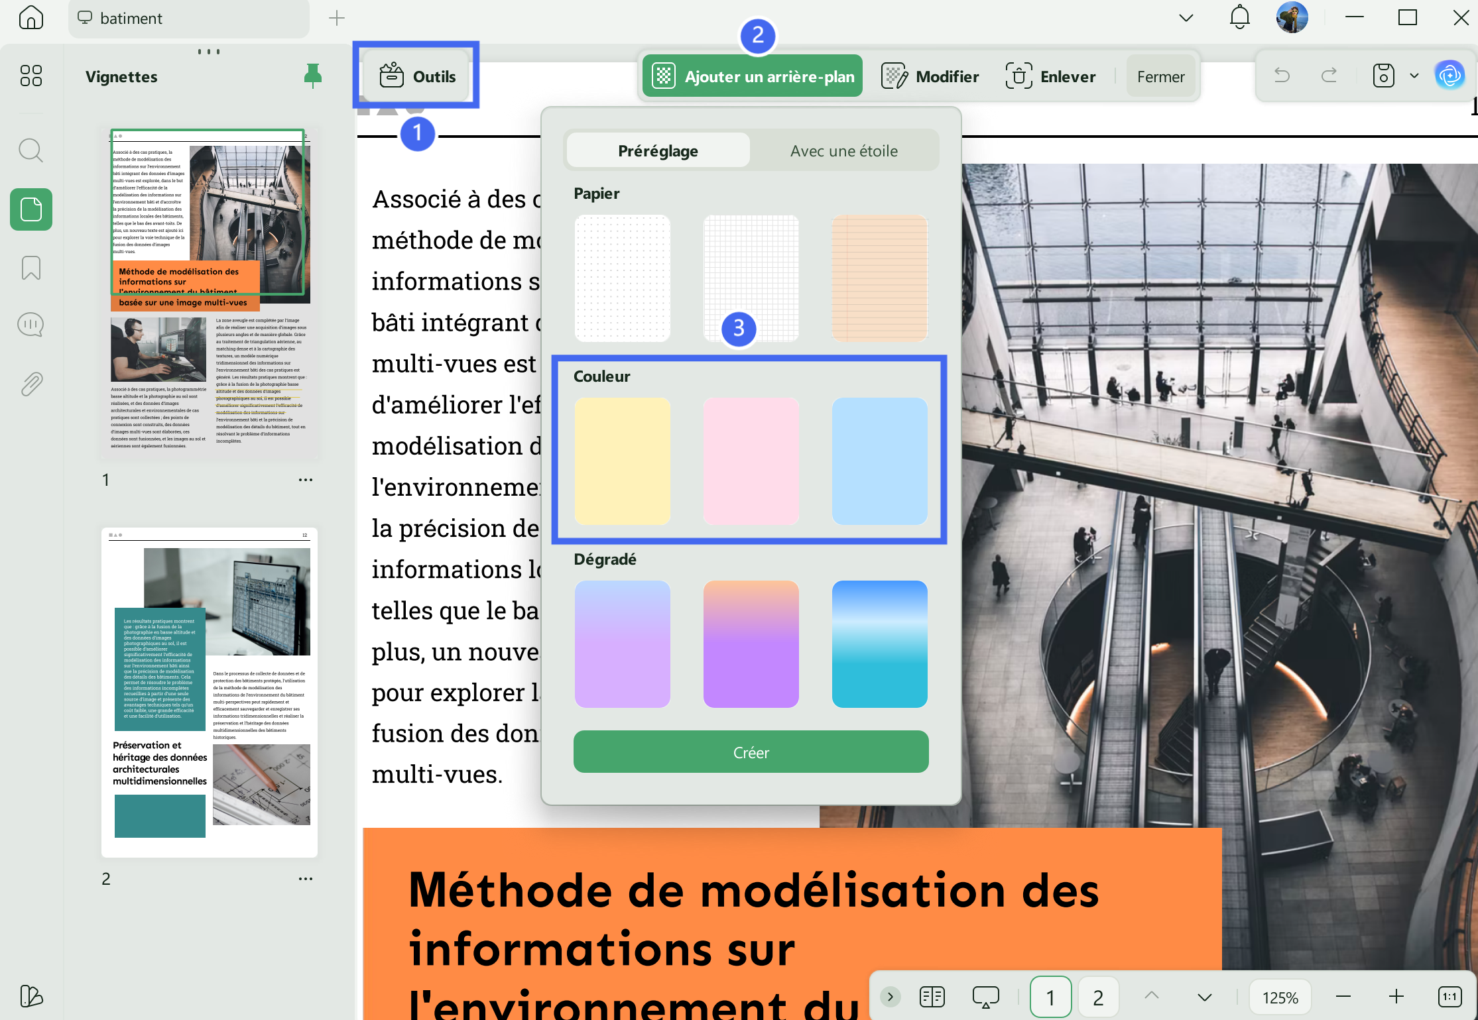Viewport: 1478px width, 1020px height.
Task: Collapse the bottom toolbar with arrow
Action: pyautogui.click(x=891, y=996)
